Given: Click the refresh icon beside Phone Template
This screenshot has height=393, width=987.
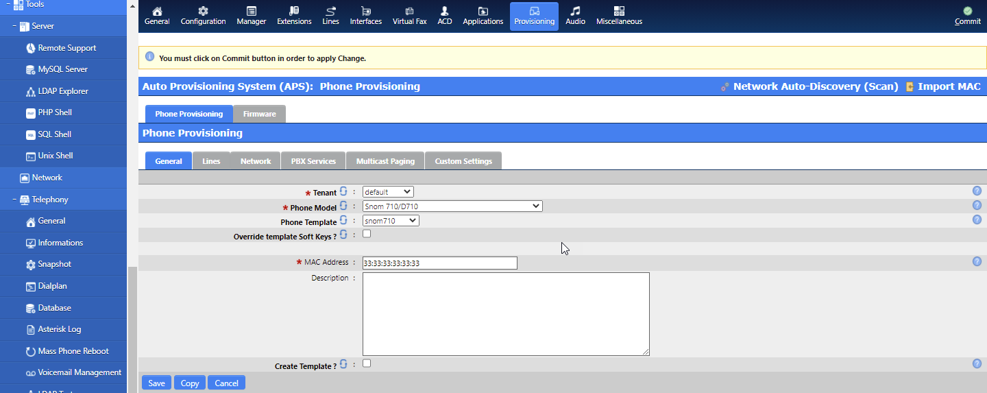Looking at the screenshot, I should click(343, 220).
